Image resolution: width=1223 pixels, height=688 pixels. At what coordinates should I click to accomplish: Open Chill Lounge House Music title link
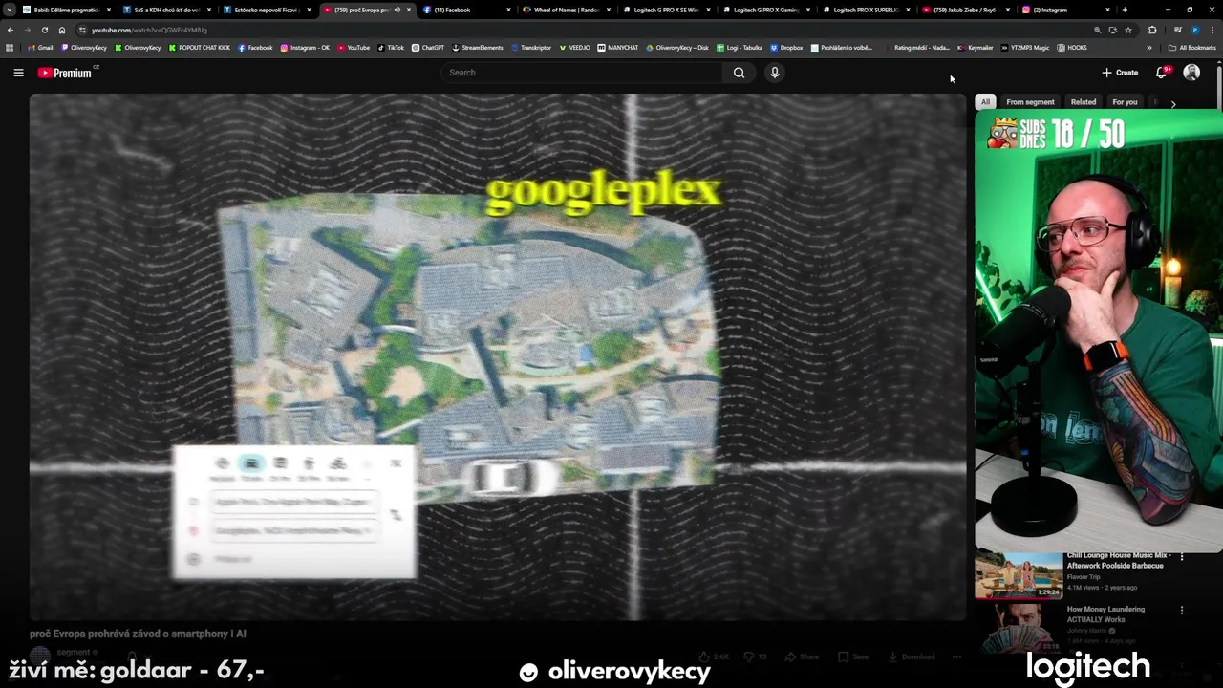coord(1119,560)
